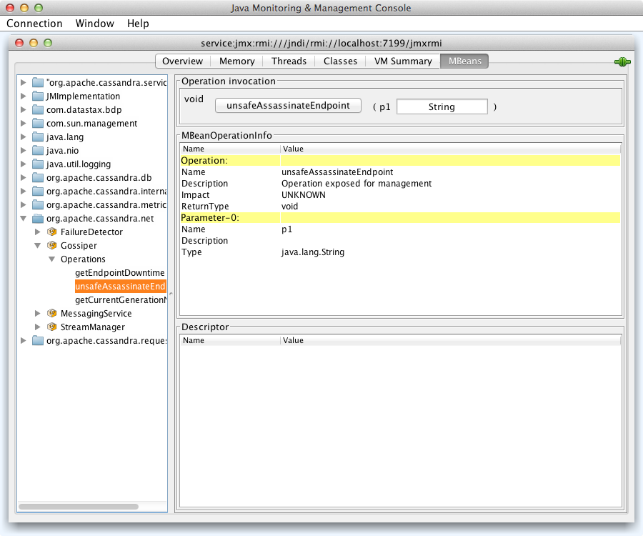The height and width of the screenshot is (536, 643).
Task: Click the tree panel horizontal scrollbar
Action: pyautogui.click(x=79, y=506)
